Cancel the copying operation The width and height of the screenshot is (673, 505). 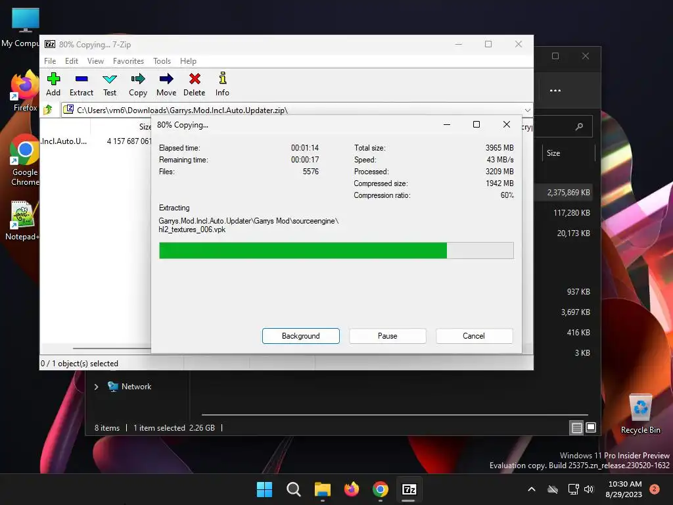click(474, 336)
